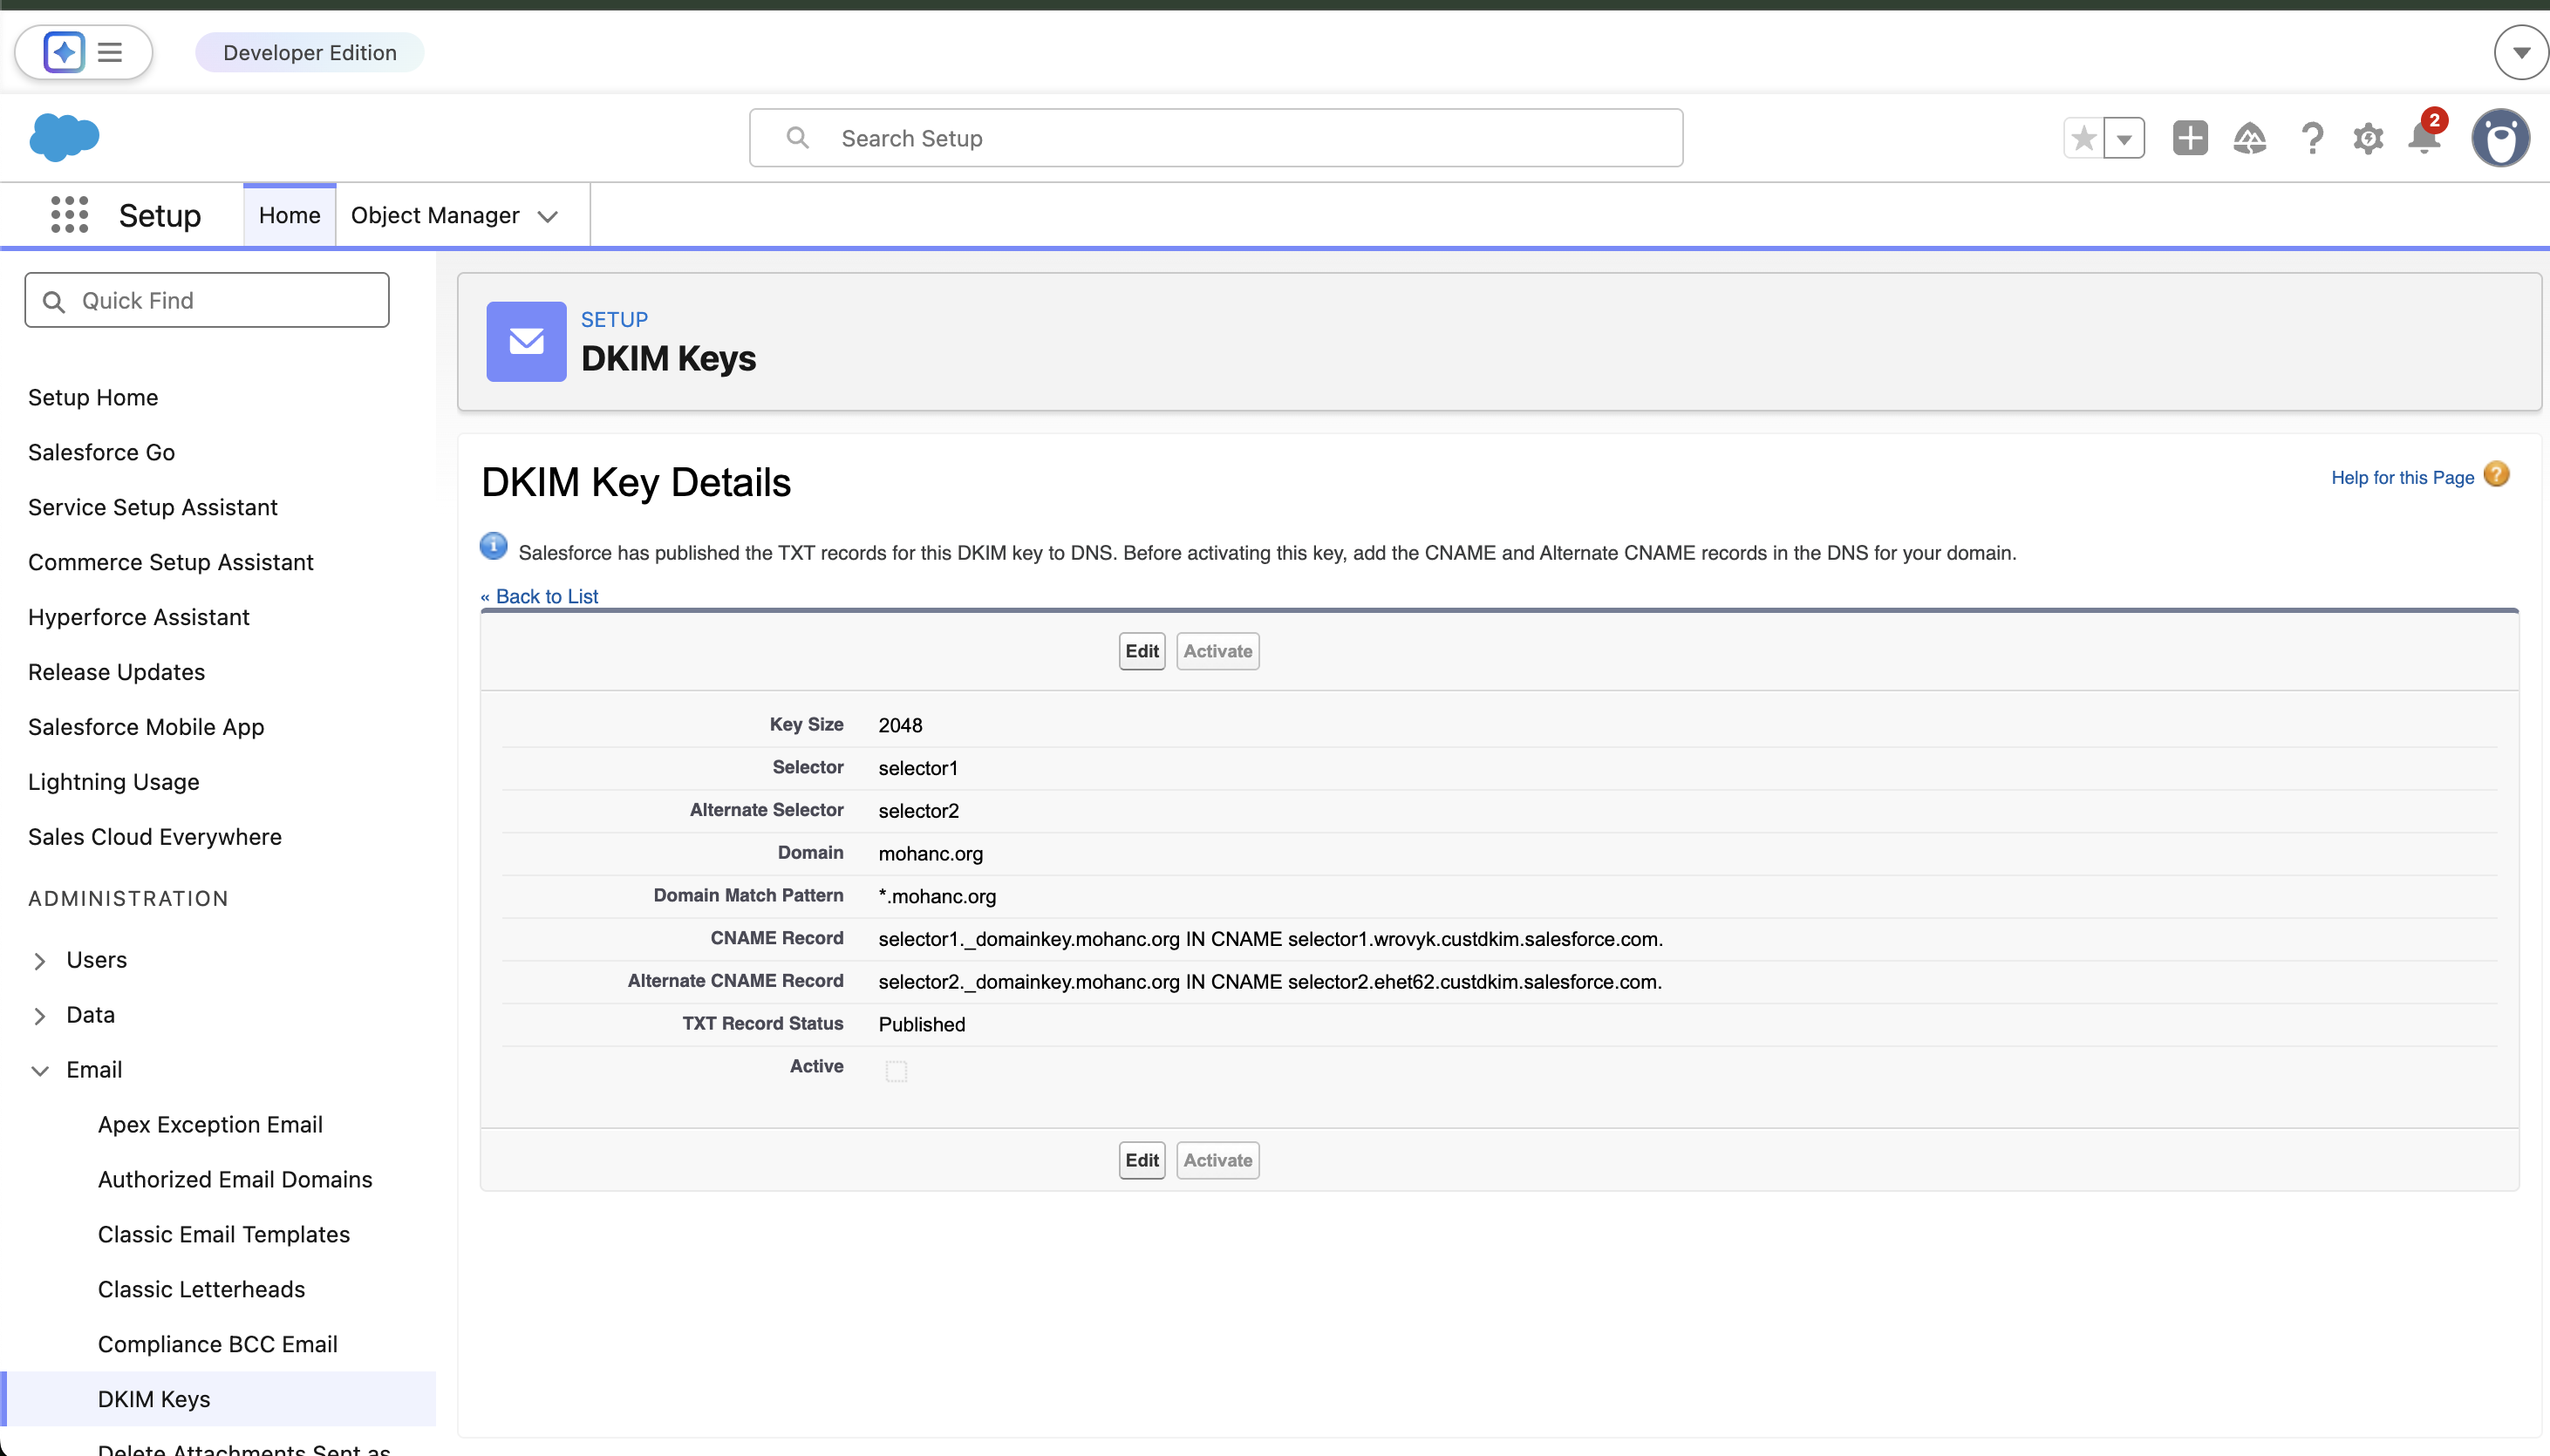The width and height of the screenshot is (2550, 1456).
Task: Click the round dropdown button top right
Action: [x=2521, y=52]
